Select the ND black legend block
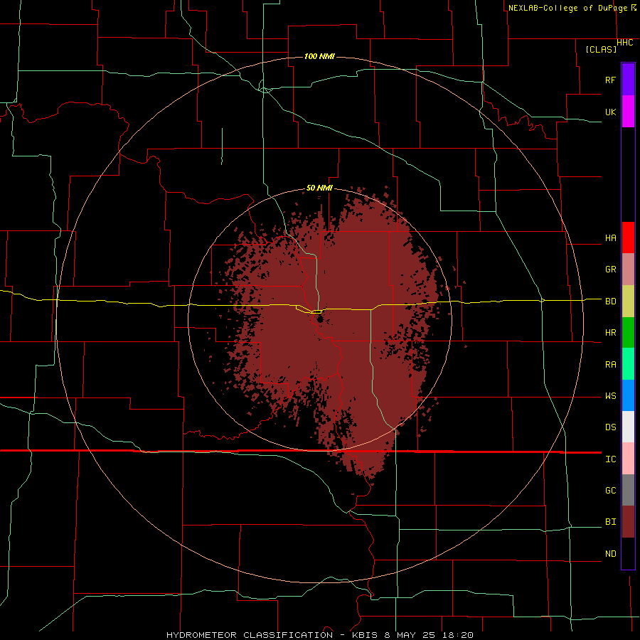Image resolution: width=640 pixels, height=640 pixels. (x=628, y=553)
